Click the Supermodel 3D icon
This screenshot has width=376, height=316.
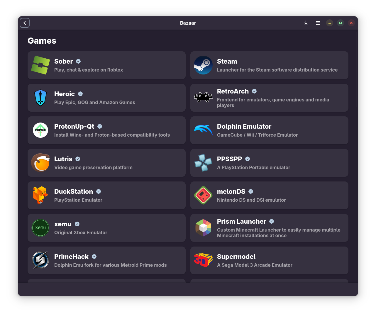[203, 260]
